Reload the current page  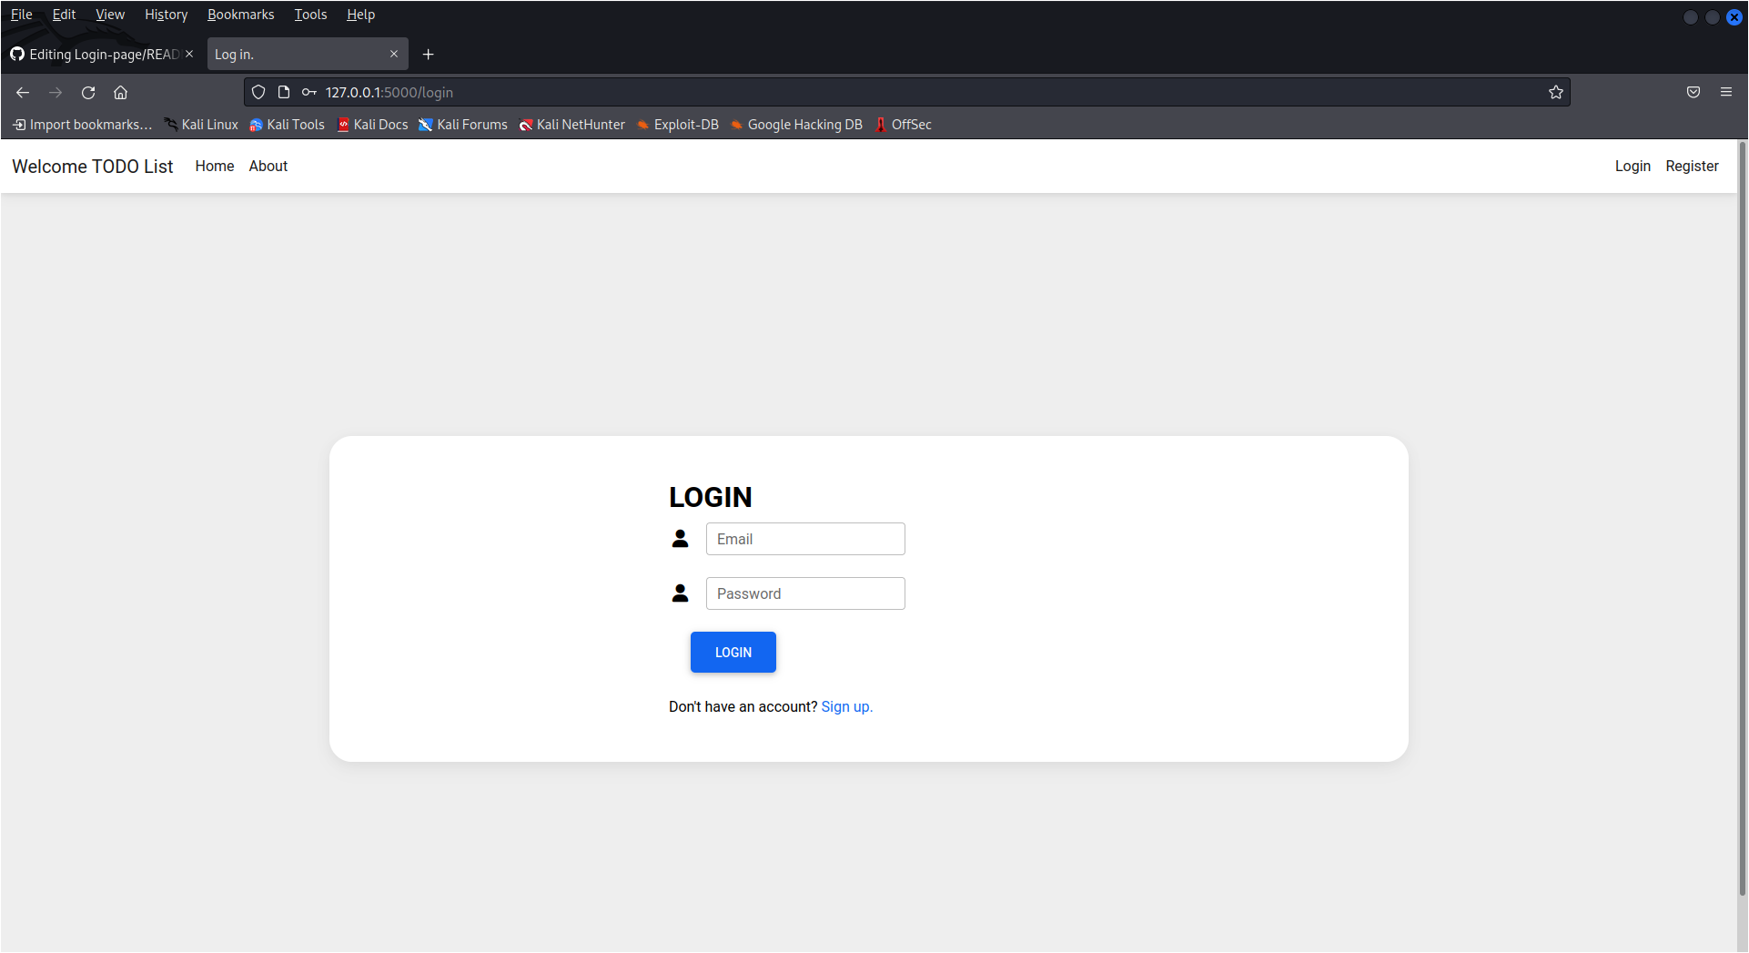(88, 92)
